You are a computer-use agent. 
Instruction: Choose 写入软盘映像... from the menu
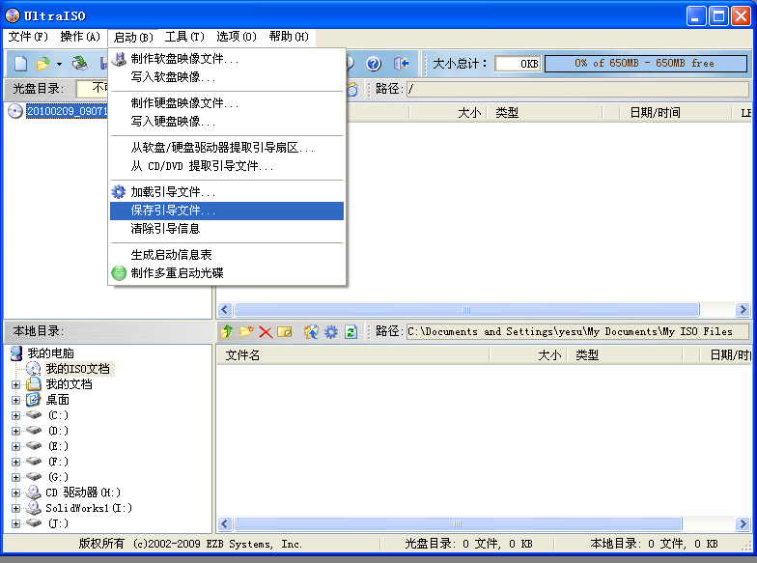tap(227, 77)
